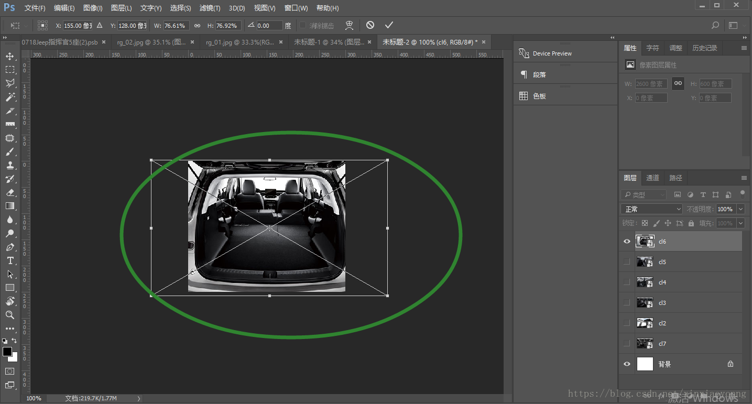Click the foreground color swatch

point(7,352)
